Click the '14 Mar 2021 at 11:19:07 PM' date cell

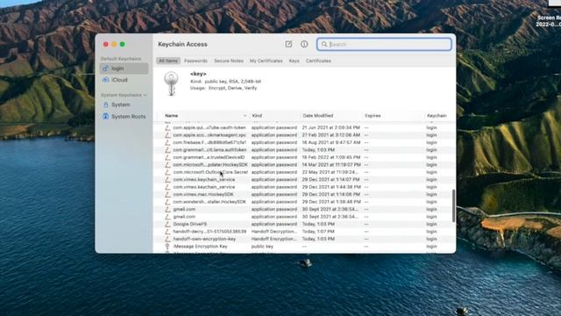(x=331, y=165)
